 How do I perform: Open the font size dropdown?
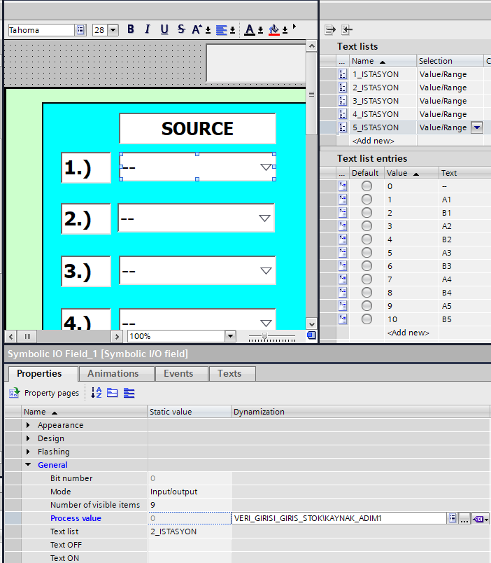(x=113, y=30)
